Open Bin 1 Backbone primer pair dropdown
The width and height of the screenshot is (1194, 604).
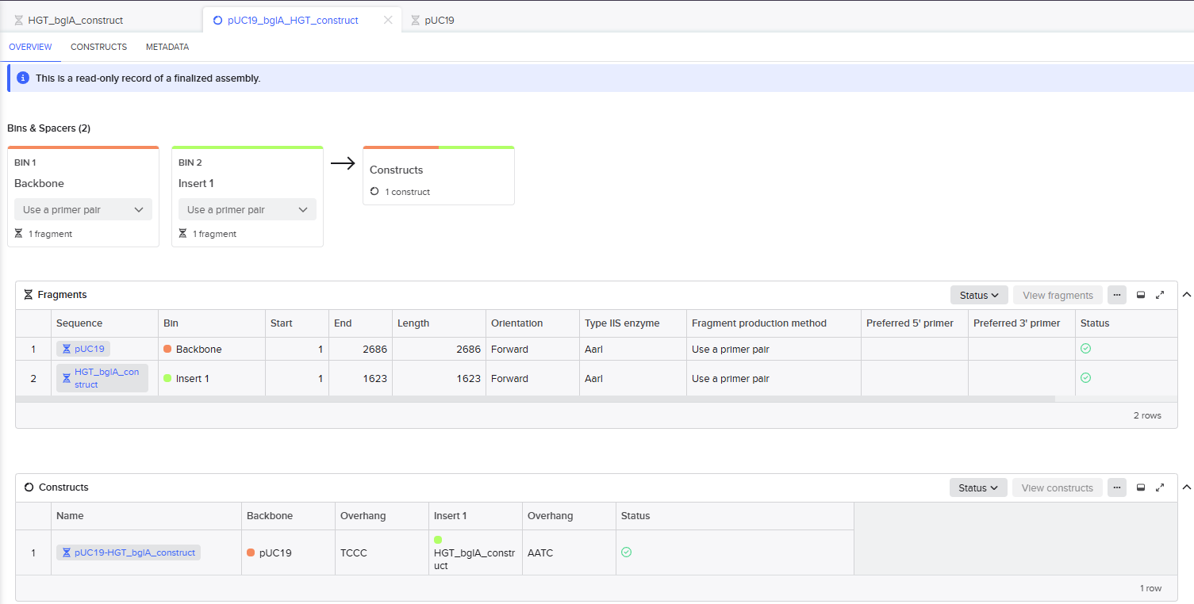[83, 210]
